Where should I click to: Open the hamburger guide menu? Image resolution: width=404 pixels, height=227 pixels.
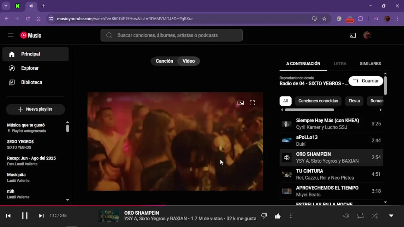(11, 35)
